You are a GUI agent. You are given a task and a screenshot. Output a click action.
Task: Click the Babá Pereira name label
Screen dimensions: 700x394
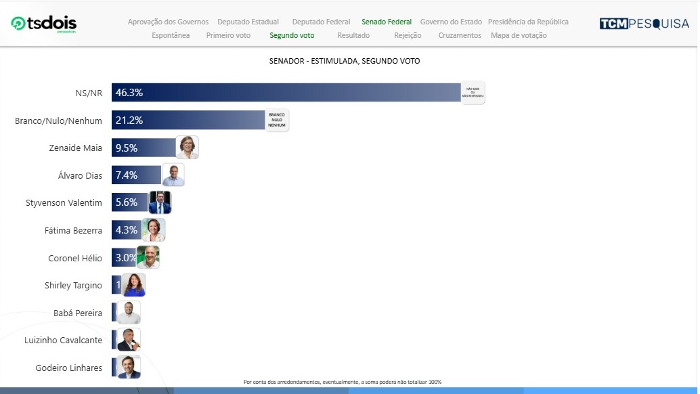pyautogui.click(x=78, y=313)
